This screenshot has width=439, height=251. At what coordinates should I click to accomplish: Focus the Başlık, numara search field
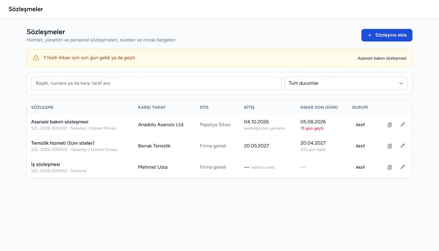point(156,83)
